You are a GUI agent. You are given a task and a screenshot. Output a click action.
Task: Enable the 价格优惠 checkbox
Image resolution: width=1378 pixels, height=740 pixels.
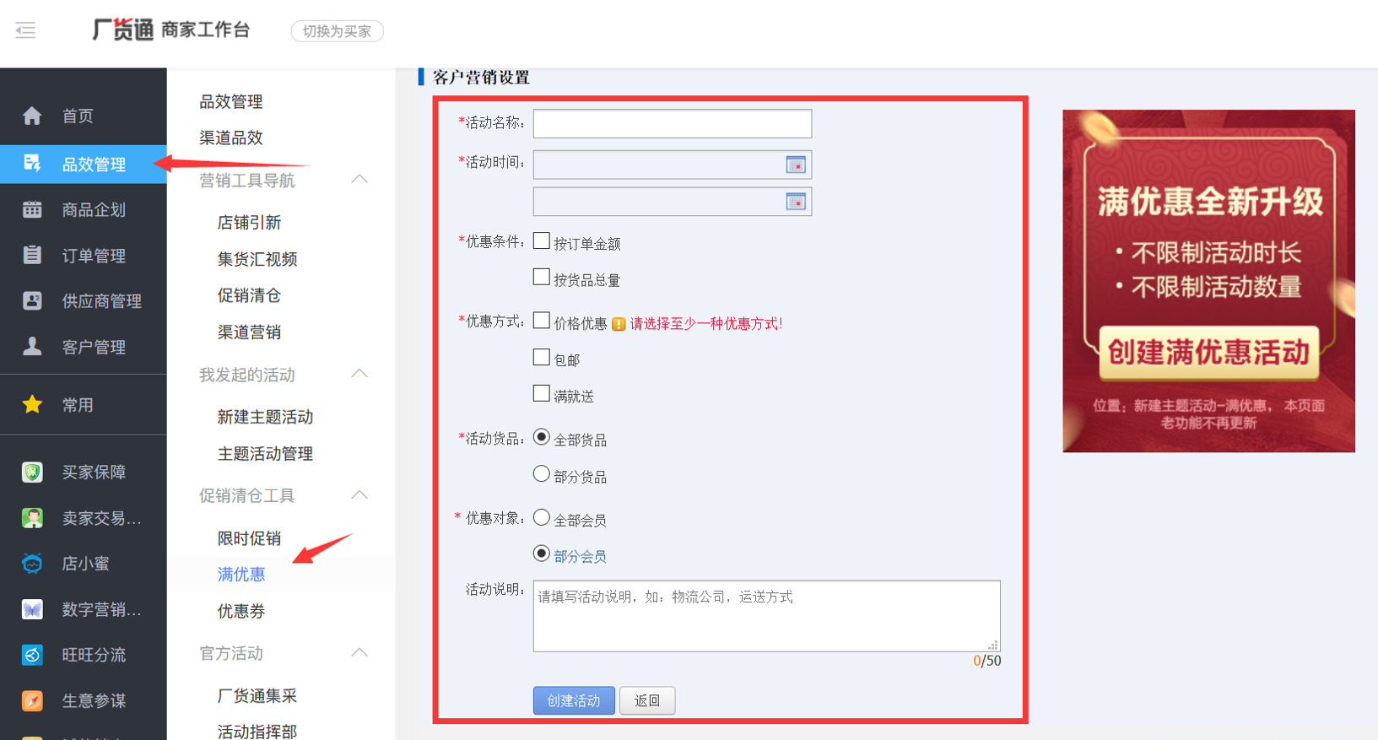click(542, 321)
